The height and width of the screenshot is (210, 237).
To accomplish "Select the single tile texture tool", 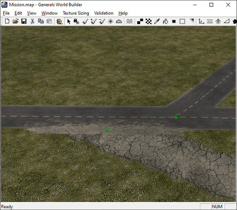I will (140, 21).
